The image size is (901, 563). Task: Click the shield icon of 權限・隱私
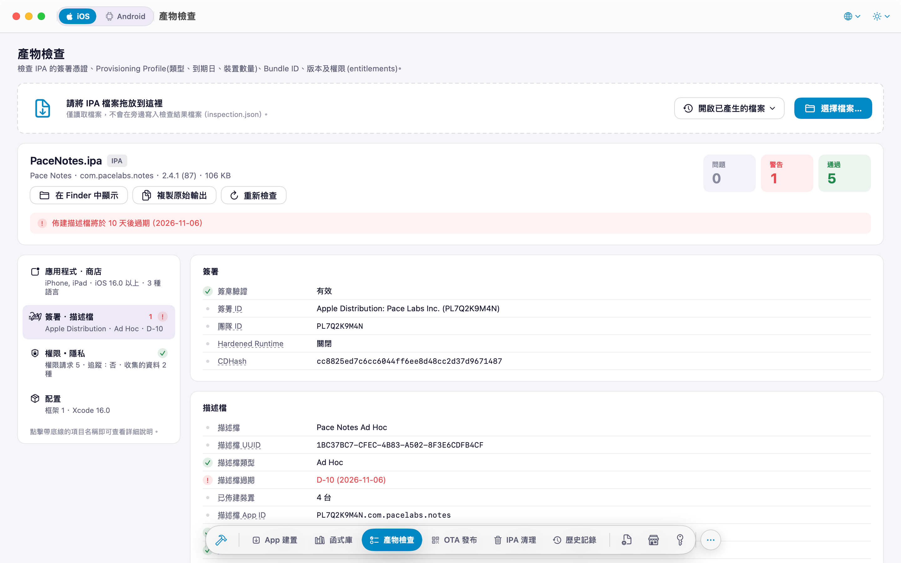pos(35,353)
